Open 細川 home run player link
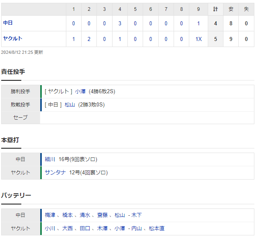Image resolution: width=256 pixels, height=237 pixels. pyautogui.click(x=50, y=159)
